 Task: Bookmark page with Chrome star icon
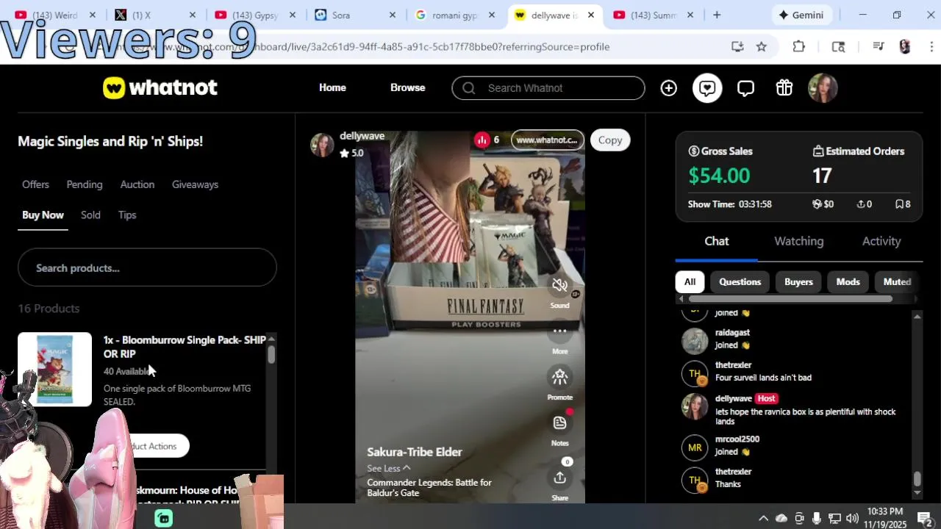[762, 47]
